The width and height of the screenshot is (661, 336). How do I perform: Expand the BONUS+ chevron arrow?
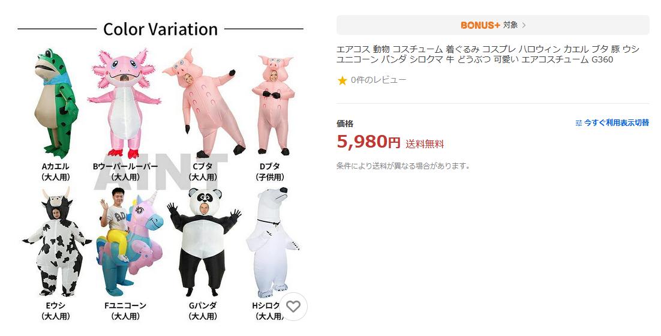pyautogui.click(x=524, y=25)
